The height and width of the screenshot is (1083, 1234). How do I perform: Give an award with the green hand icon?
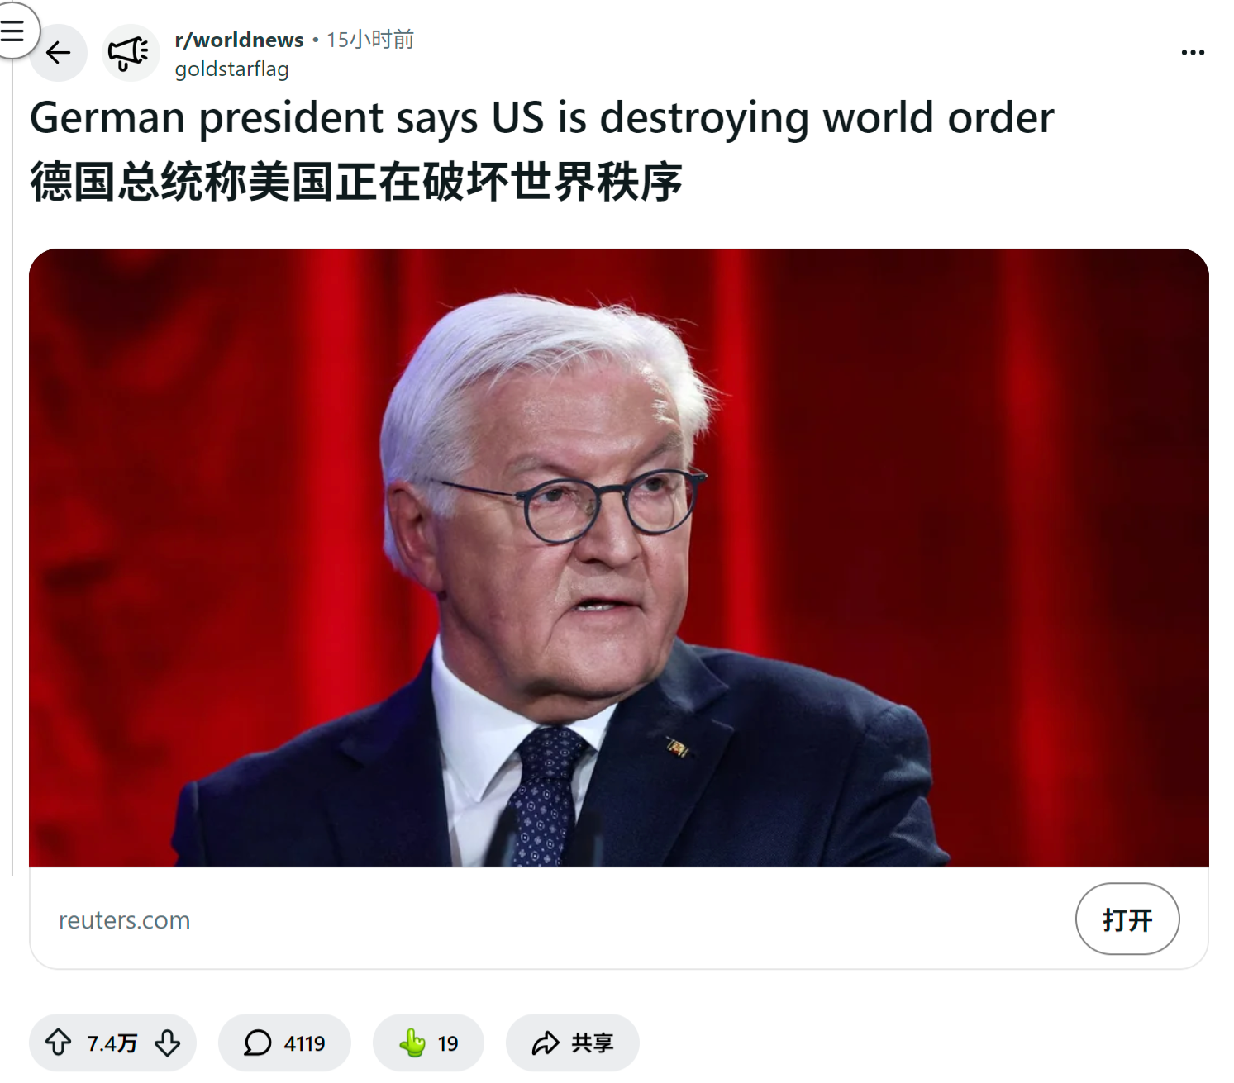click(412, 1043)
